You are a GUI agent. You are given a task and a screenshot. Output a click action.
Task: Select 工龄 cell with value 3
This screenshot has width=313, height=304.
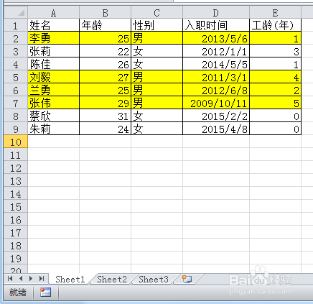[x=275, y=51]
